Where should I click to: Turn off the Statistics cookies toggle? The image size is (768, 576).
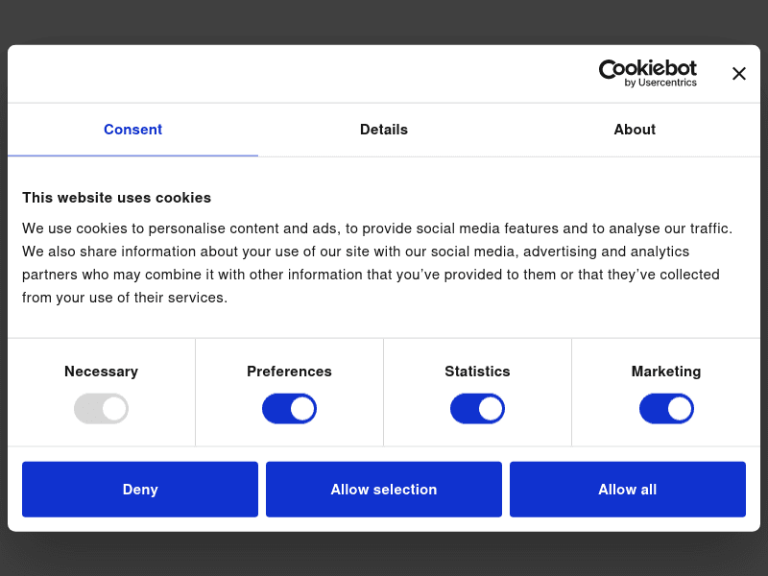pyautogui.click(x=477, y=409)
